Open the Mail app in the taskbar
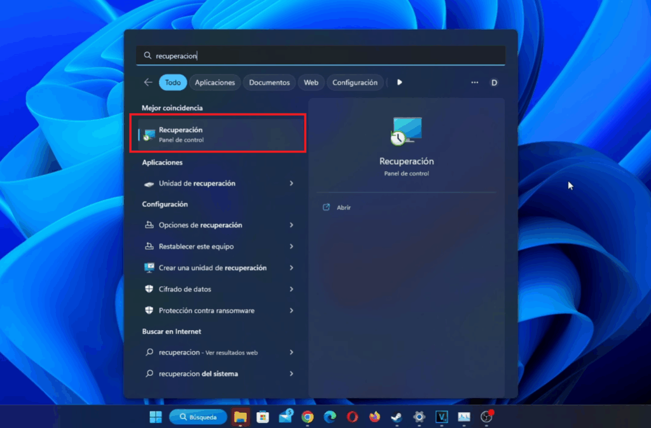Screen dimensions: 651x428 pos(285,416)
